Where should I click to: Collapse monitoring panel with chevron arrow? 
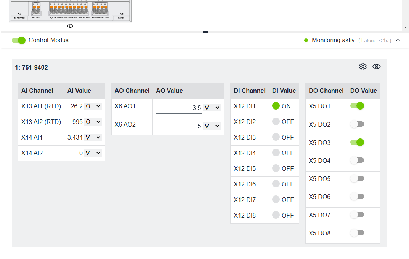[398, 40]
